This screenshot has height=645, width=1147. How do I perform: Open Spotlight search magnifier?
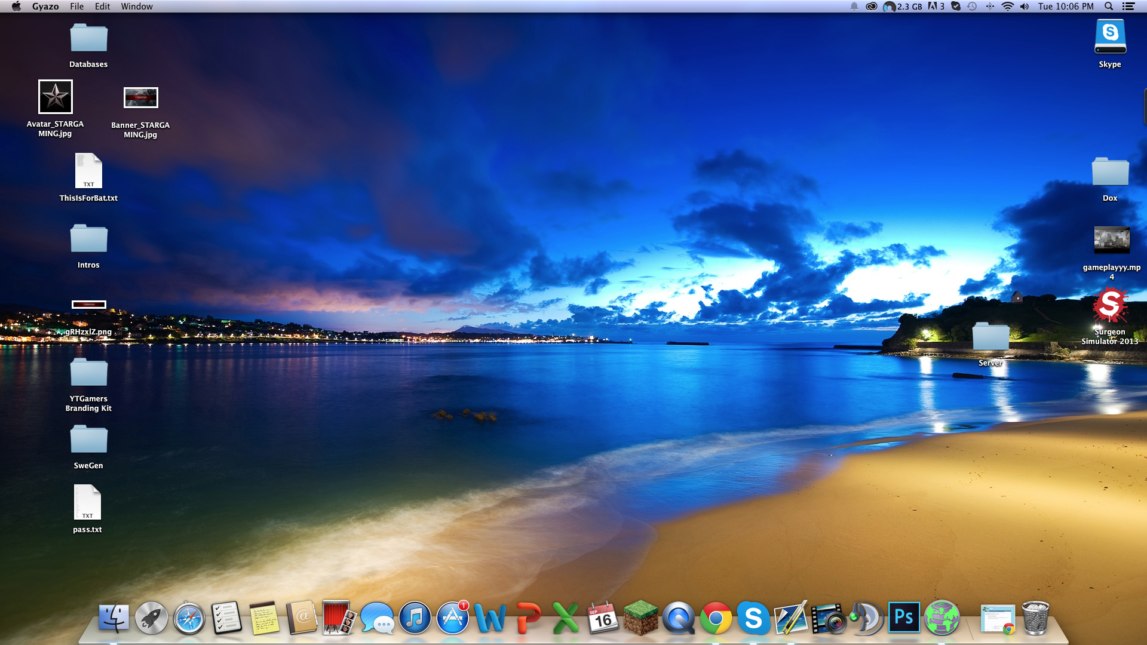(1109, 7)
